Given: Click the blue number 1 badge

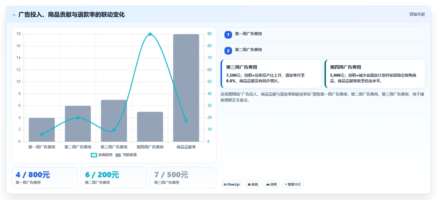Looking at the screenshot, I should [228, 35].
